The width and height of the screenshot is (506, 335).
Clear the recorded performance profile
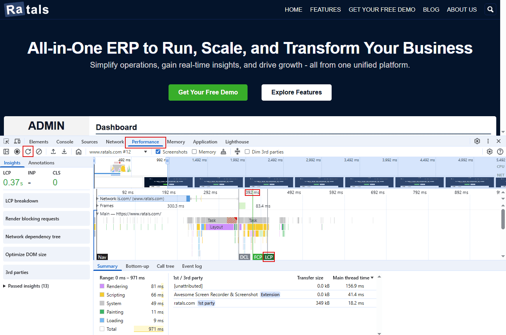point(39,152)
